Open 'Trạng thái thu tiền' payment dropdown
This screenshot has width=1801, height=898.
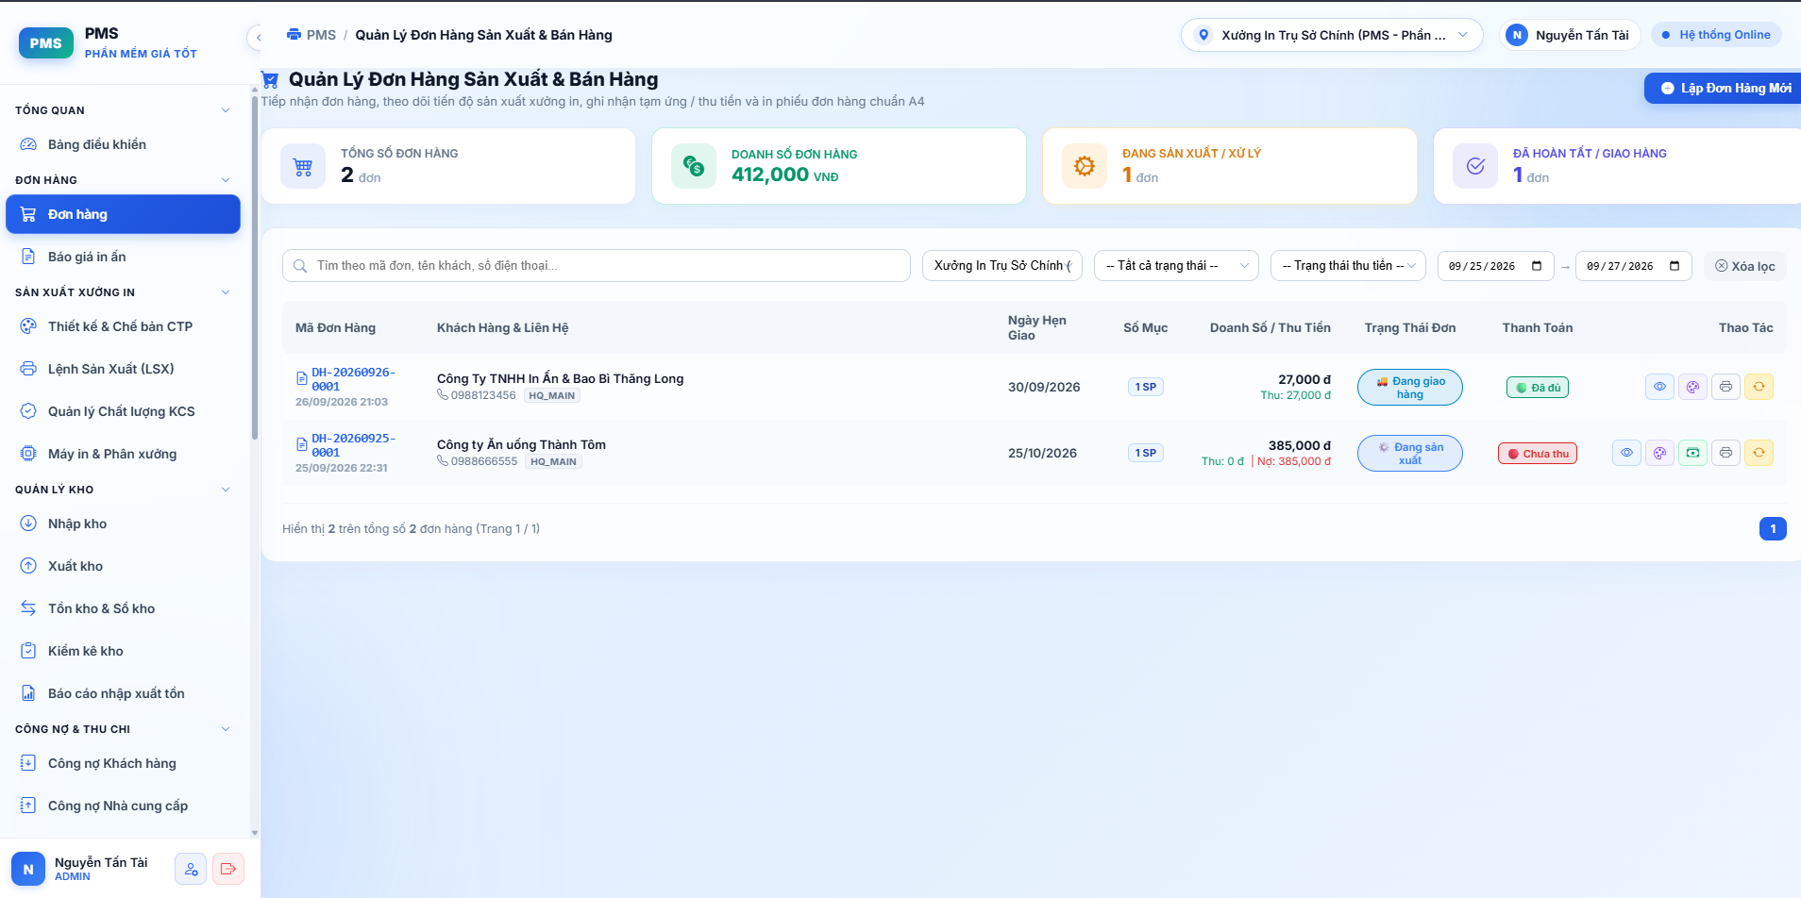pos(1348,266)
